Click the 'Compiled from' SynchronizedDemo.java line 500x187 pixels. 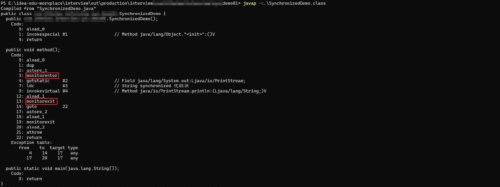coord(48,8)
